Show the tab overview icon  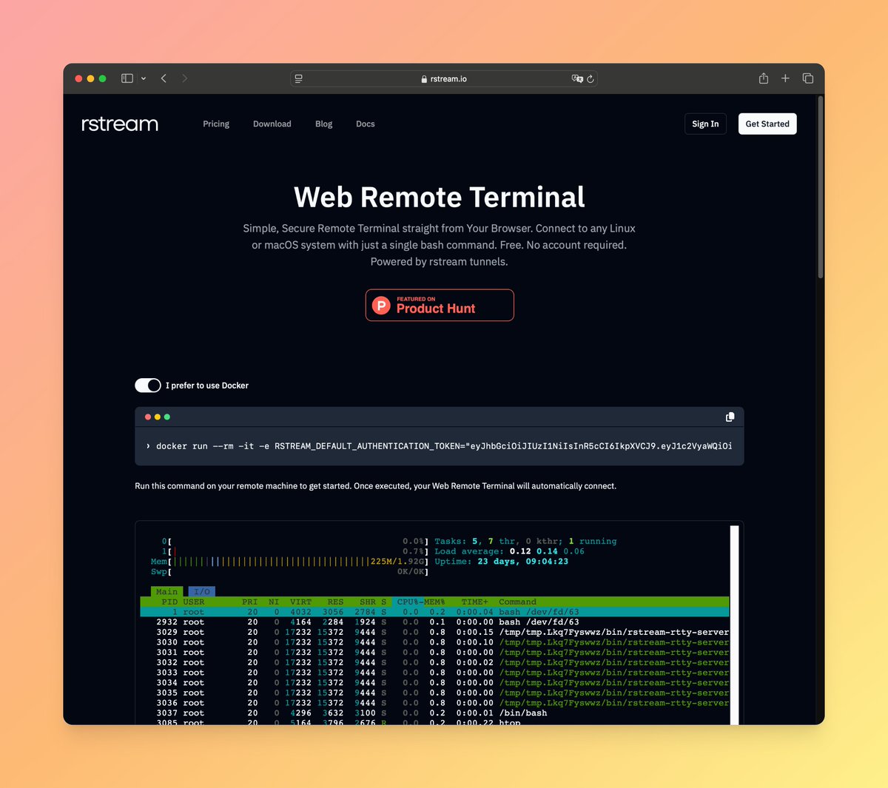(808, 78)
